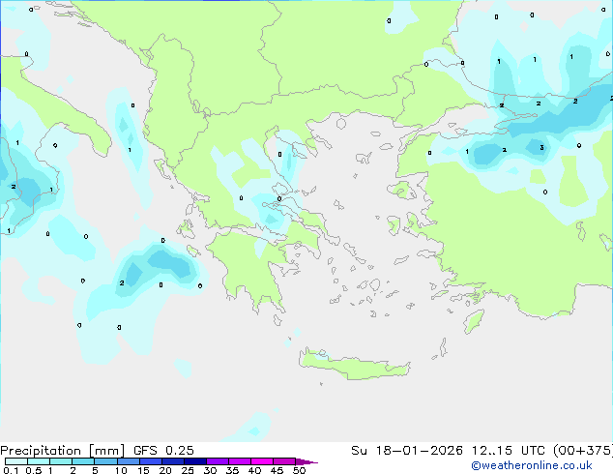The image size is (613, 474).
Task: Select the 2–5 mm legend swatch
Action: pyautogui.click(x=83, y=461)
